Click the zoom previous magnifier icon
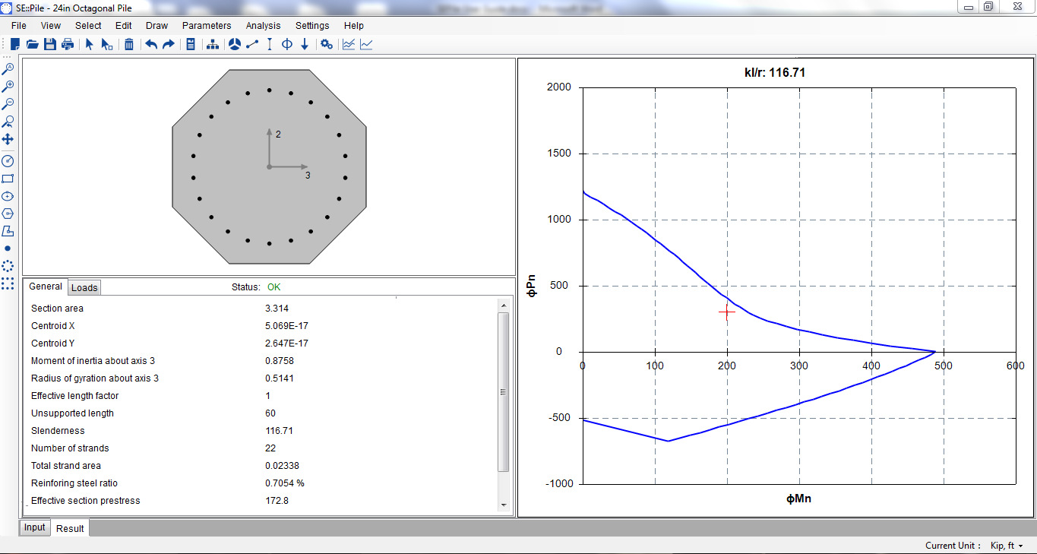 (x=8, y=122)
